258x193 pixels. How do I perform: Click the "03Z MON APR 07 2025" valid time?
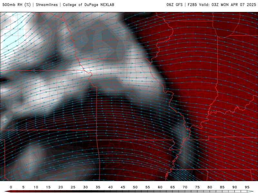233,5
